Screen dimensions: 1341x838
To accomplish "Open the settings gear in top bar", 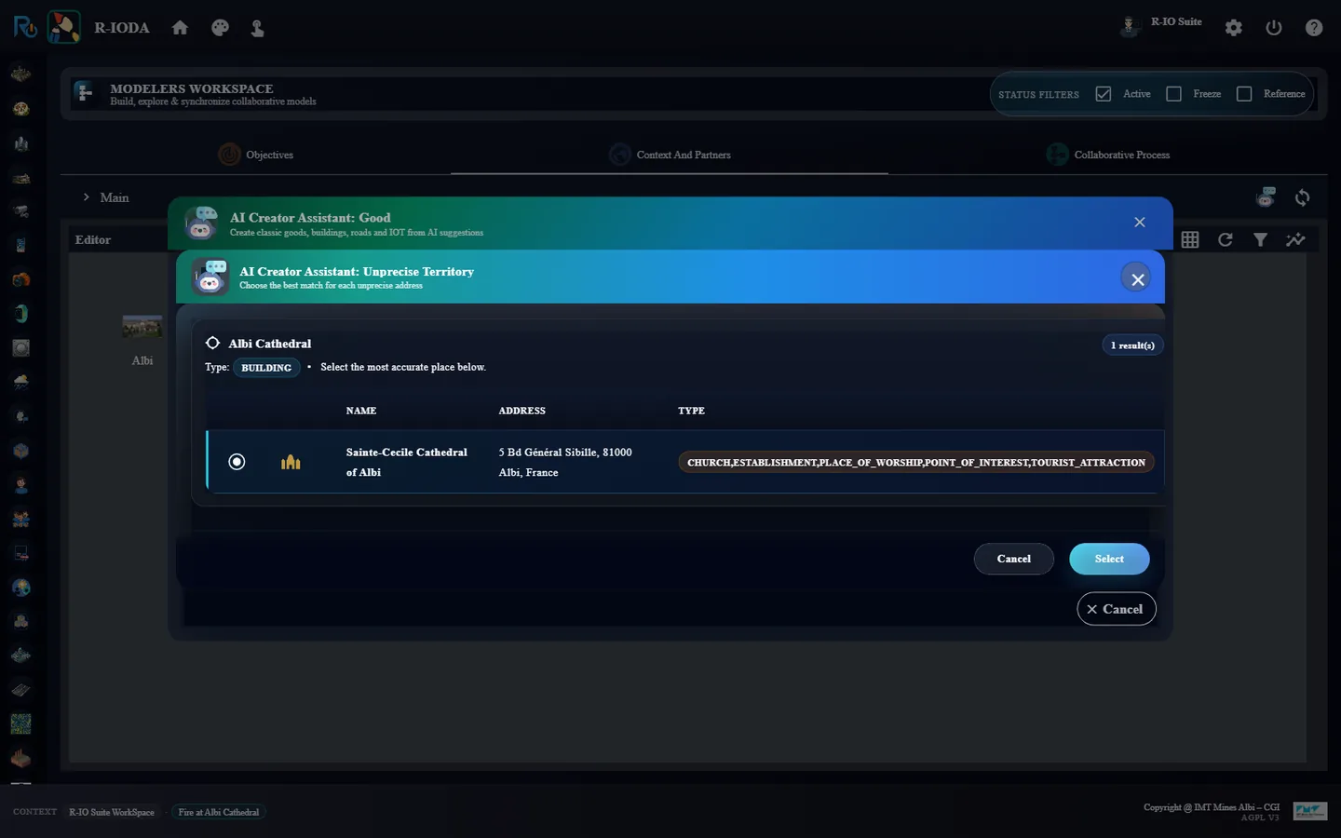I will tap(1234, 28).
